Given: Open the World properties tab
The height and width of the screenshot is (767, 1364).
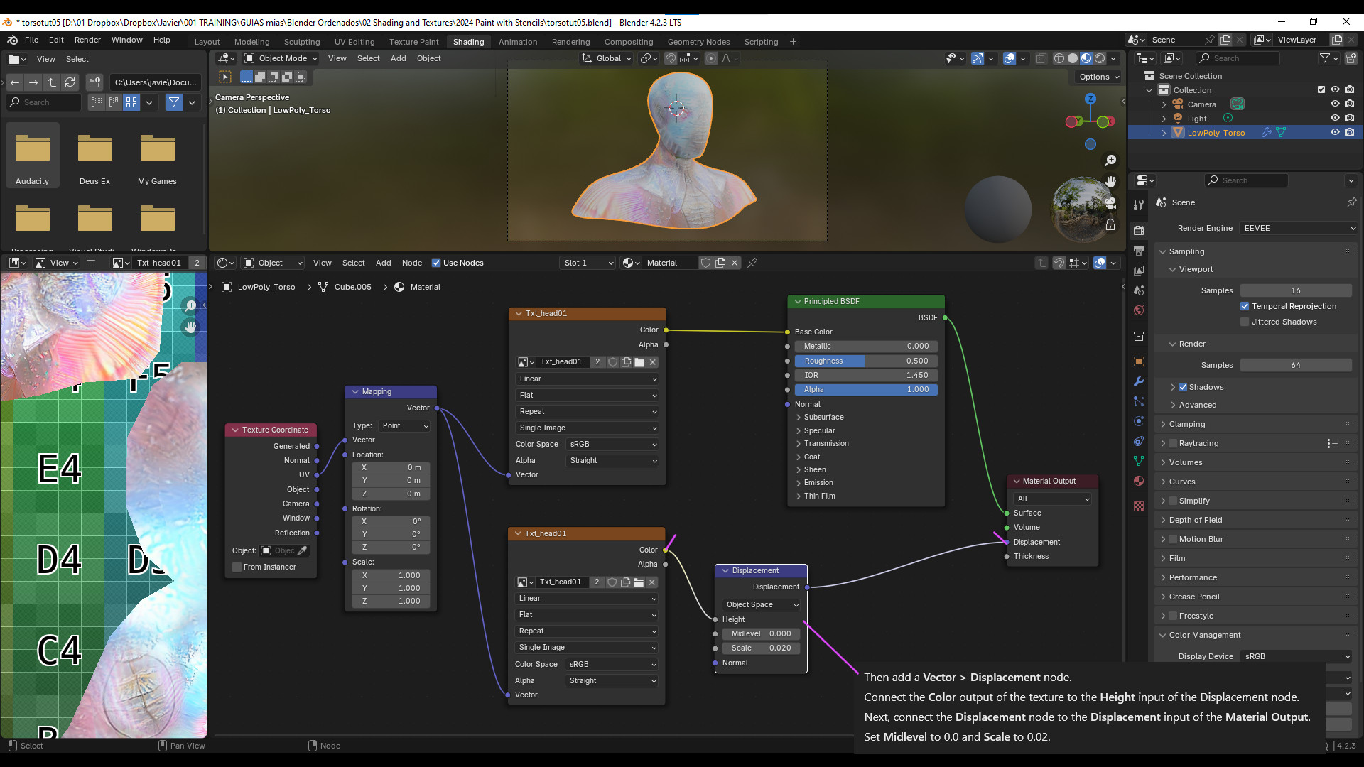Looking at the screenshot, I should (x=1139, y=310).
